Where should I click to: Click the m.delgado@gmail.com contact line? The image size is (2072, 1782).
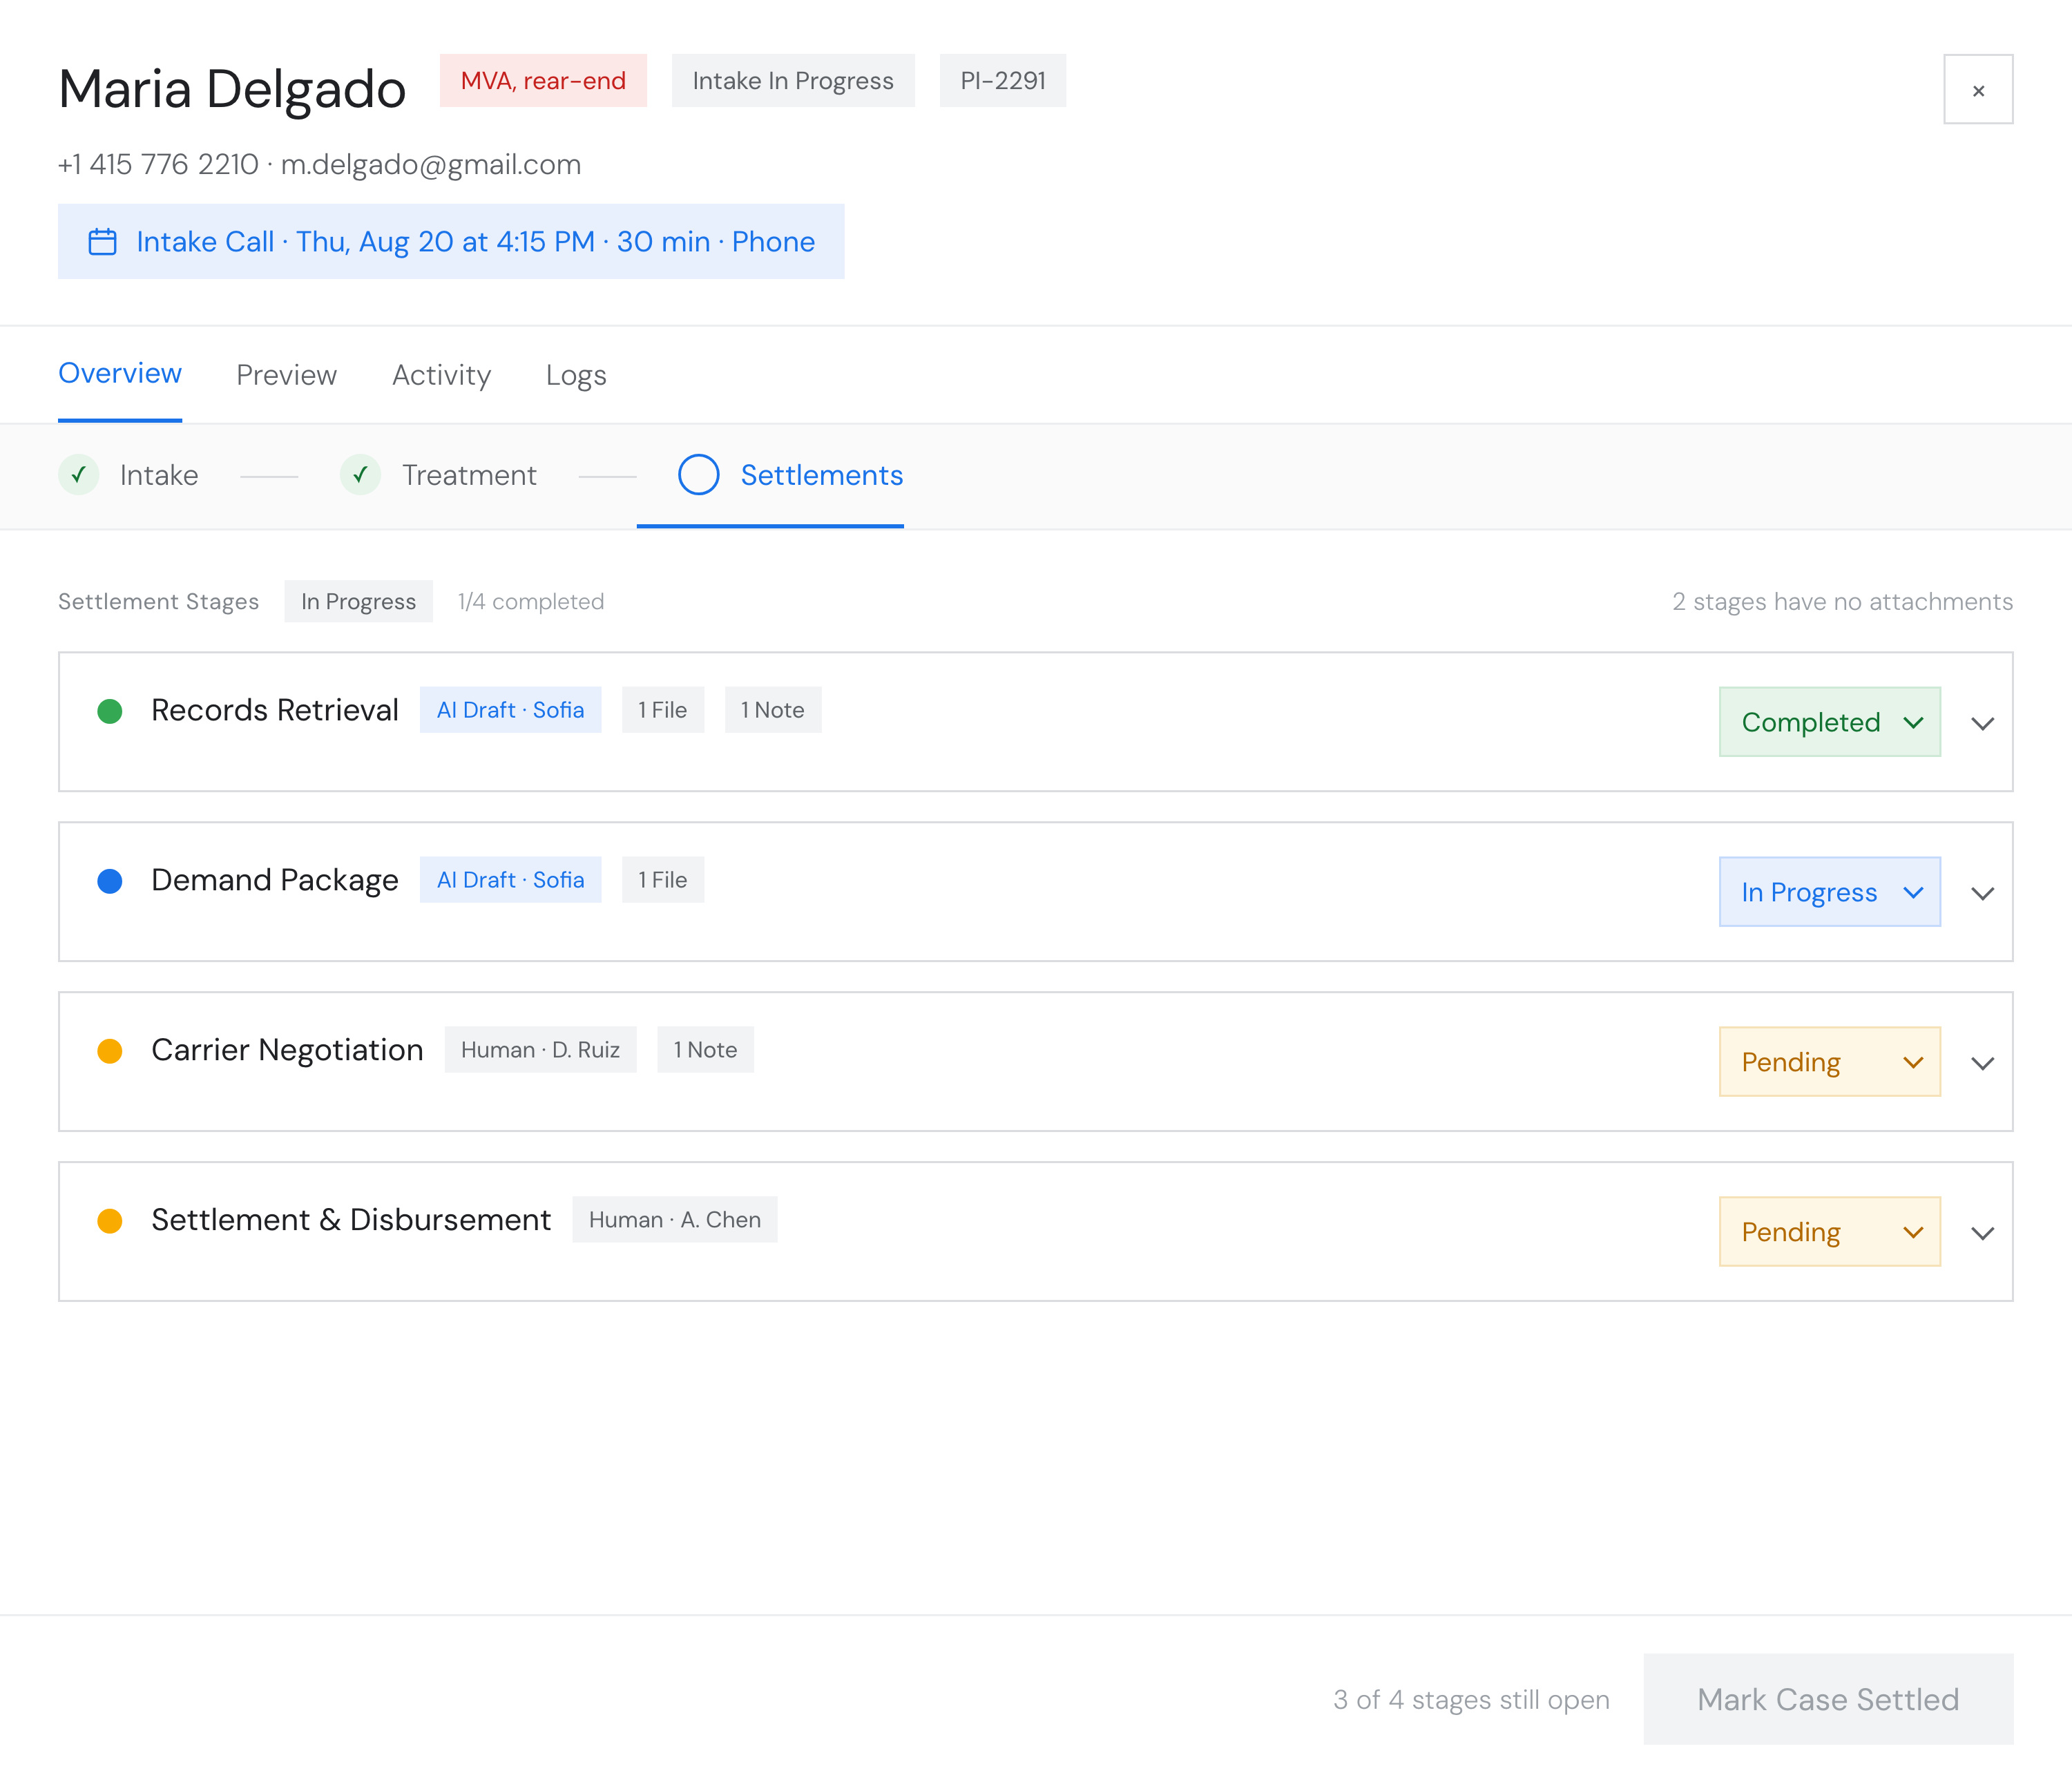pos(431,164)
